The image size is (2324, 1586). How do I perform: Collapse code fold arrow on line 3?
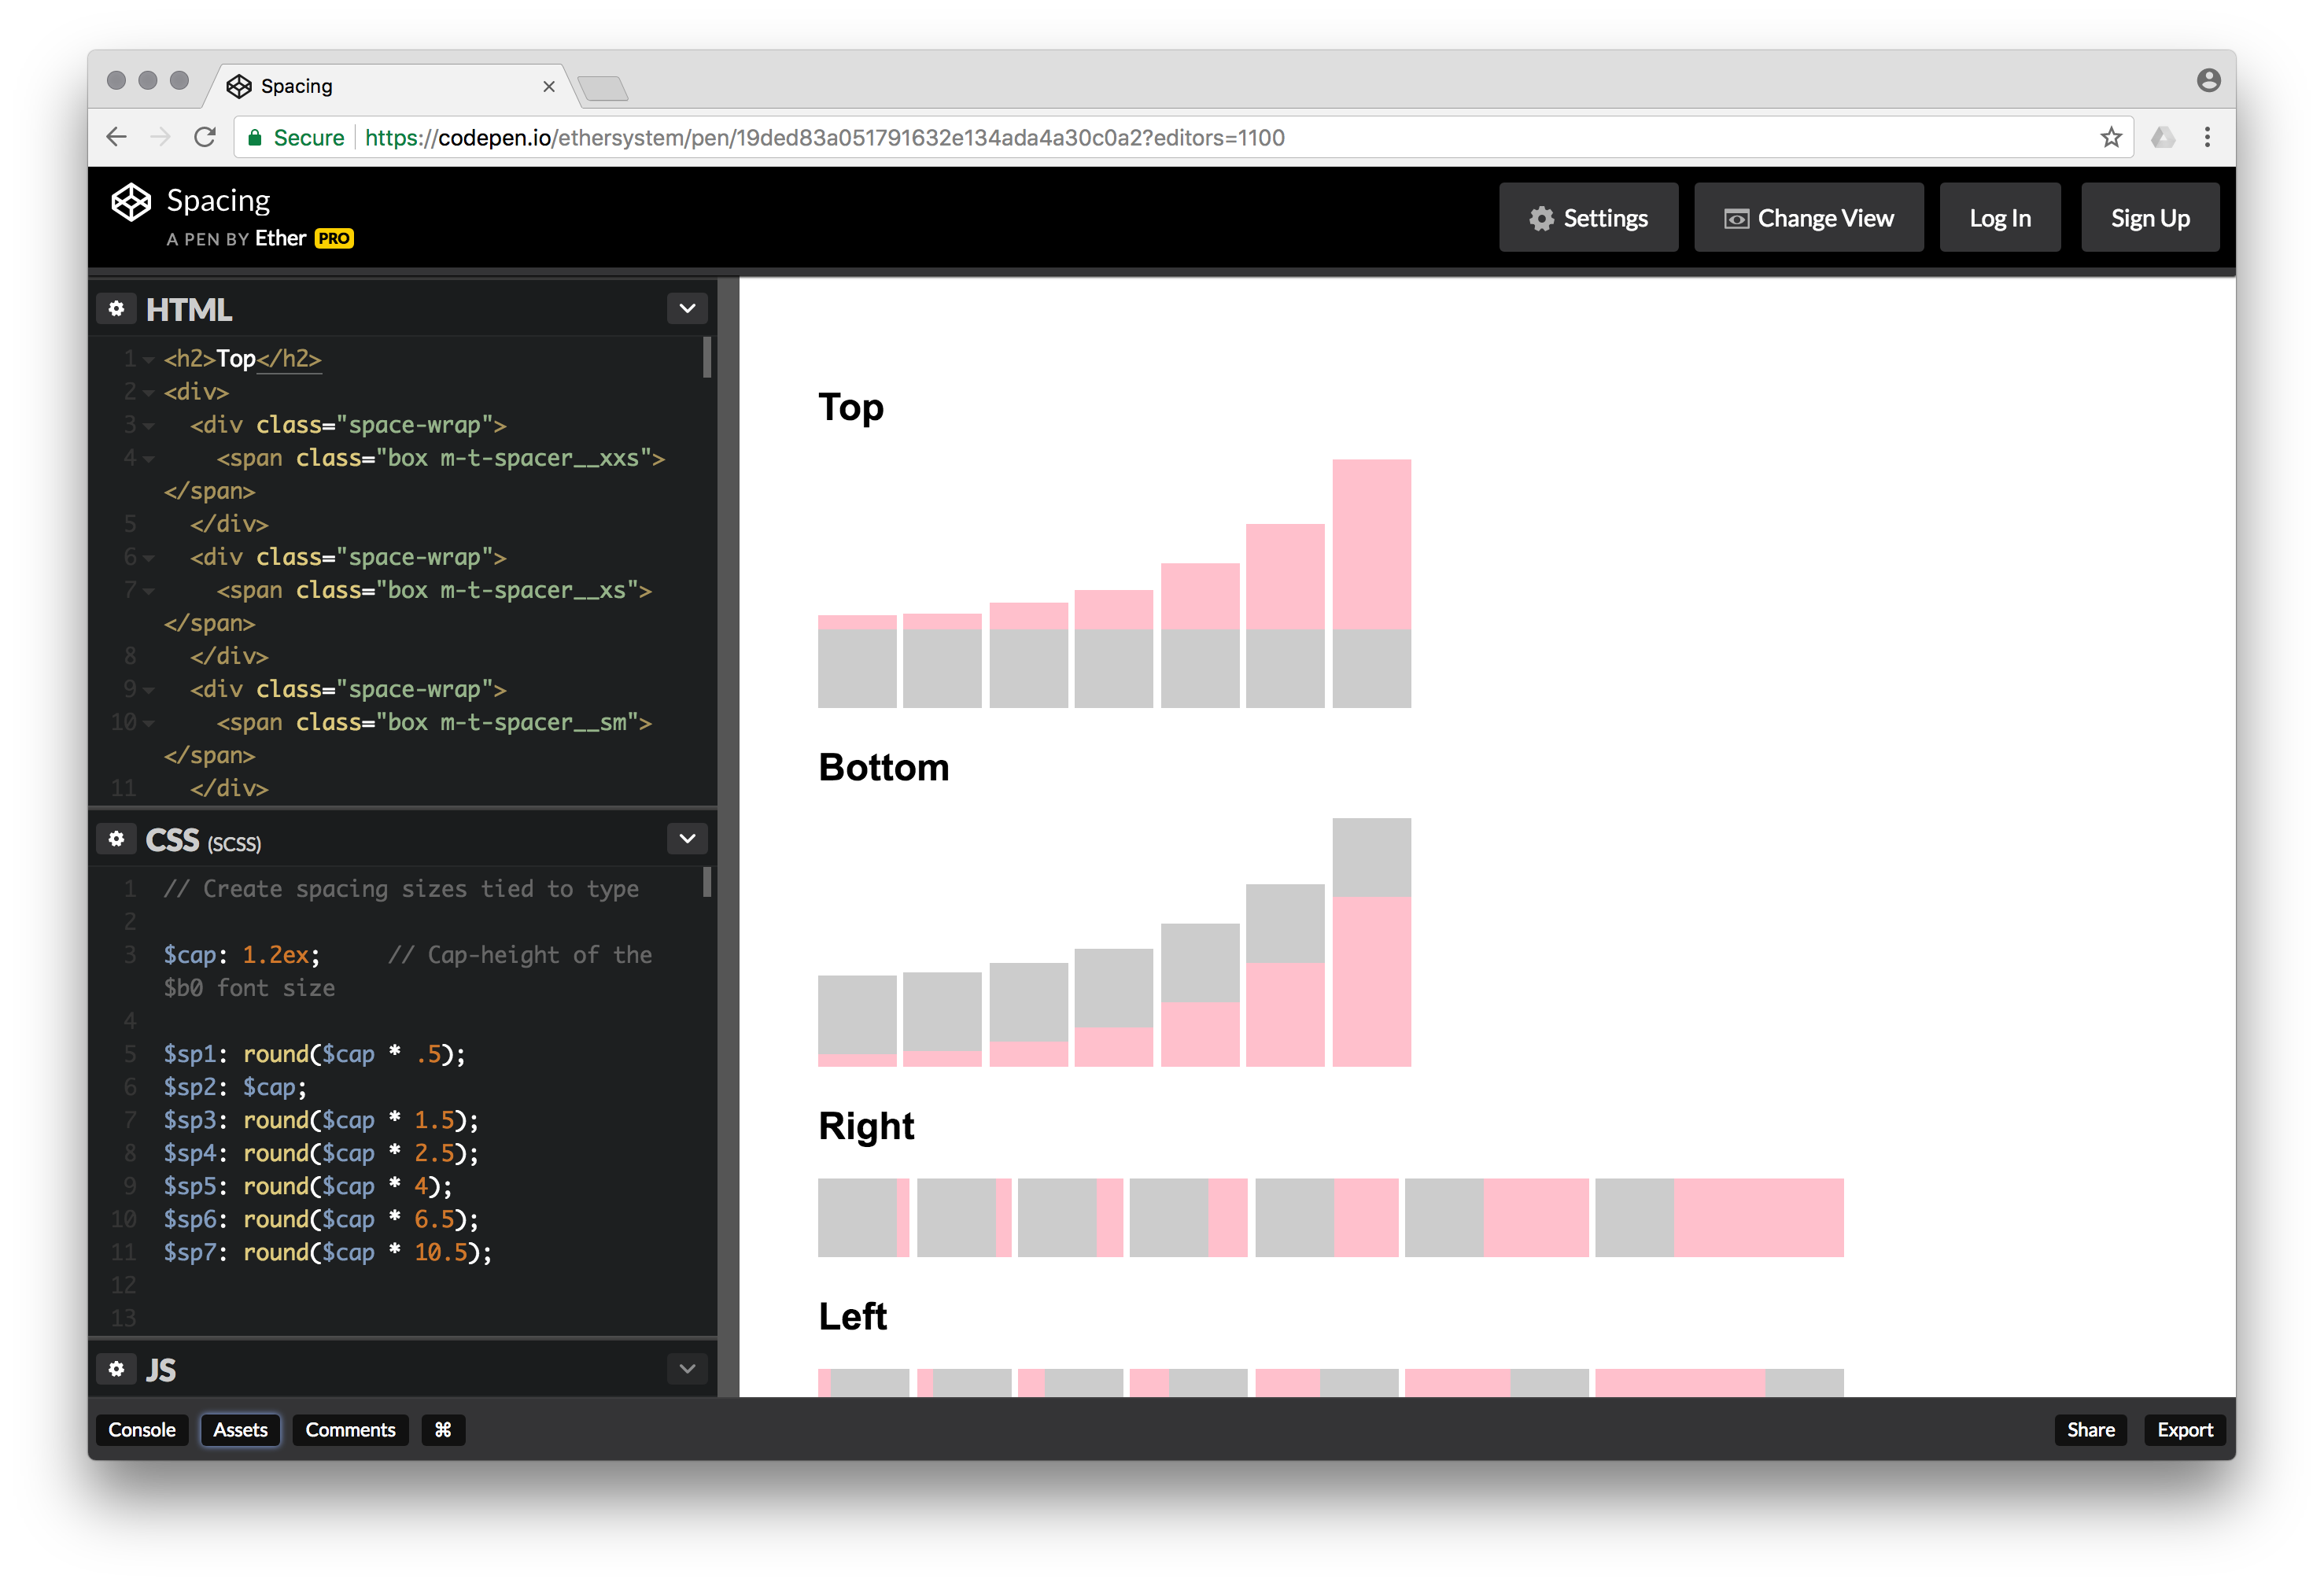pyautogui.click(x=149, y=426)
